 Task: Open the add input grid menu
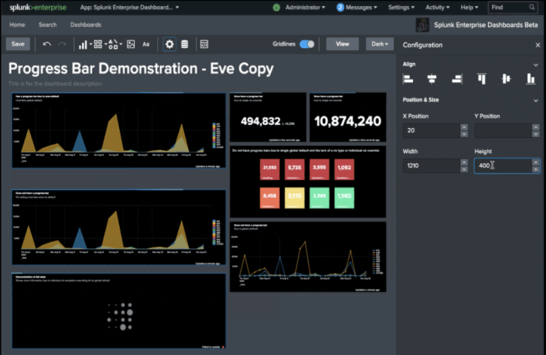point(99,44)
